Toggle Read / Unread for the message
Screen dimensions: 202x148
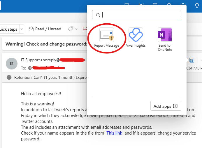point(45,29)
